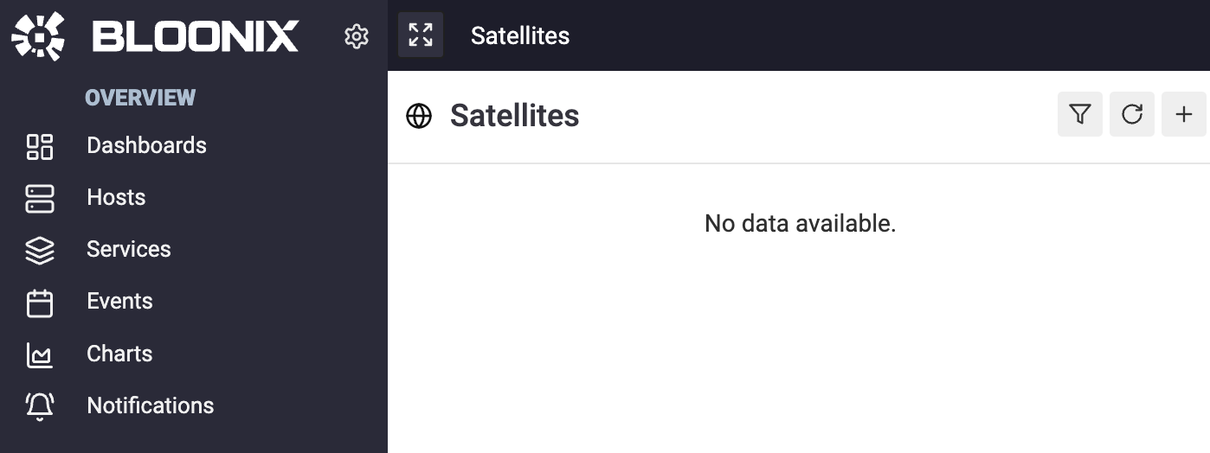Click the Hosts server icon
The image size is (1210, 453).
(x=40, y=198)
